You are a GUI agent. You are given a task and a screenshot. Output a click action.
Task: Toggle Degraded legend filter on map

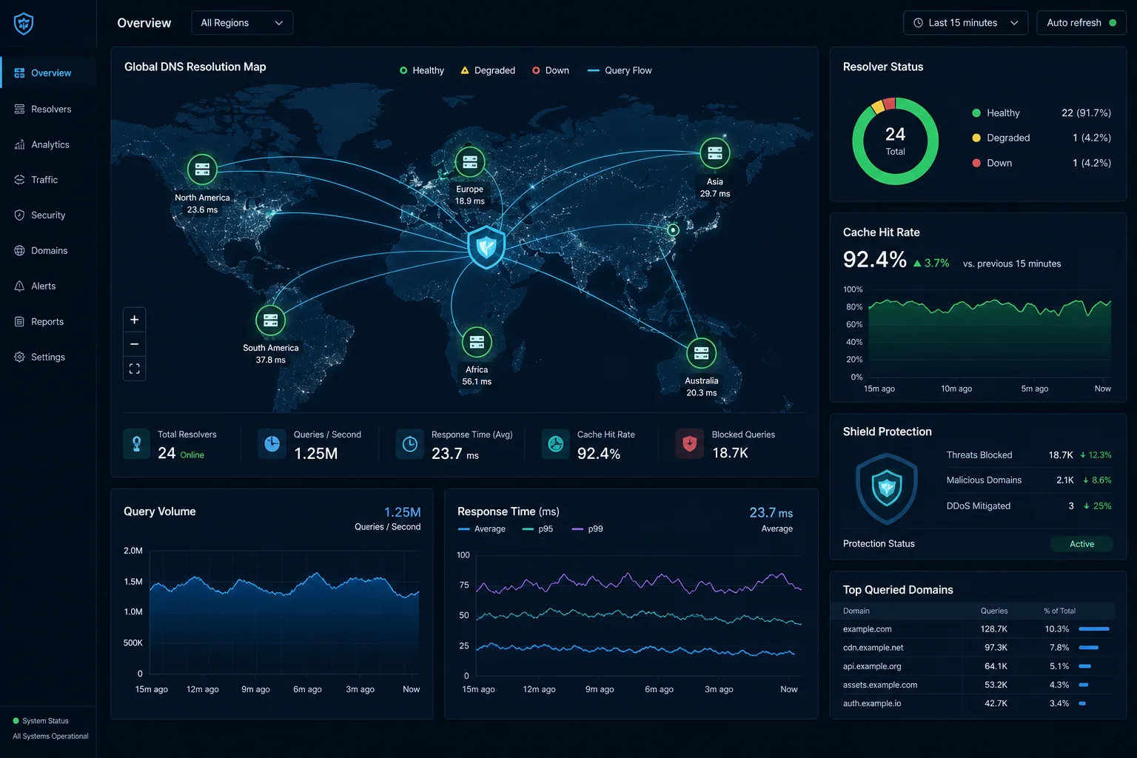point(488,70)
